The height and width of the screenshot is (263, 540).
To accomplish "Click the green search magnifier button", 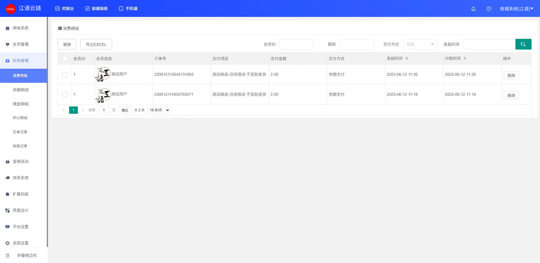I will coord(523,44).
